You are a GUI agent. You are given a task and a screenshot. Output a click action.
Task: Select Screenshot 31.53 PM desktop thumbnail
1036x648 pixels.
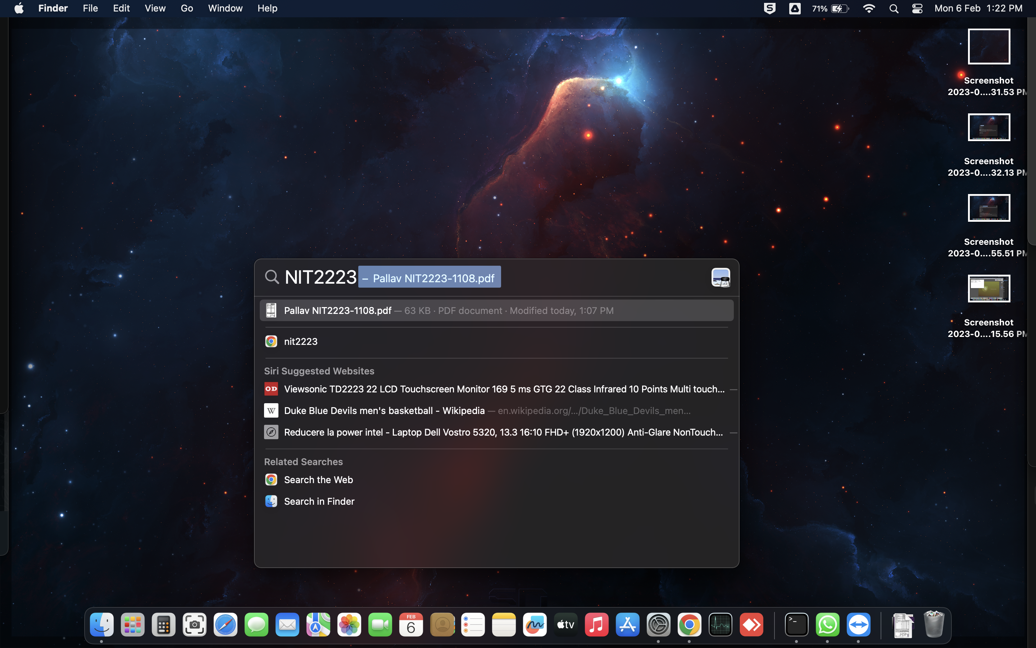tap(989, 47)
